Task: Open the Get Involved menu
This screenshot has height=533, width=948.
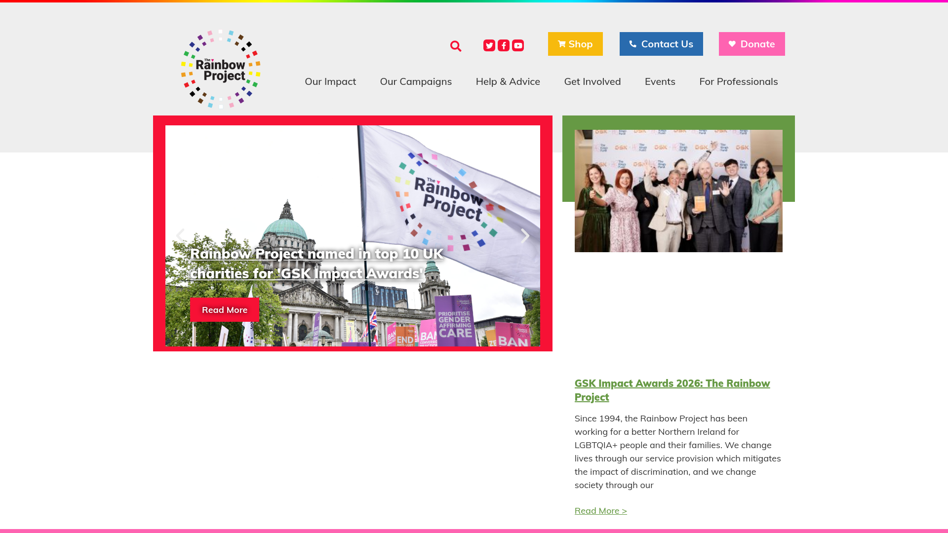Action: (592, 81)
